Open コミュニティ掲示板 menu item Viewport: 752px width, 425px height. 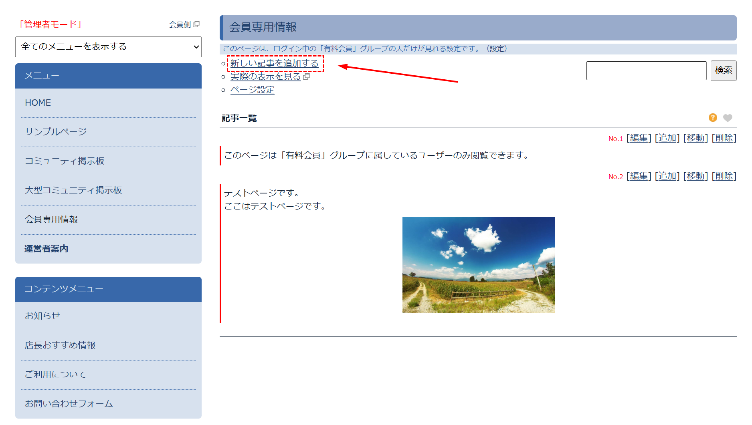(65, 161)
